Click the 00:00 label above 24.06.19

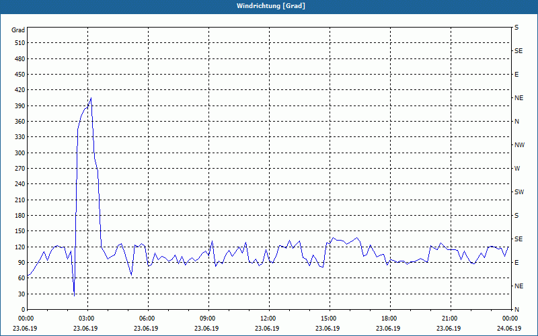pyautogui.click(x=511, y=319)
